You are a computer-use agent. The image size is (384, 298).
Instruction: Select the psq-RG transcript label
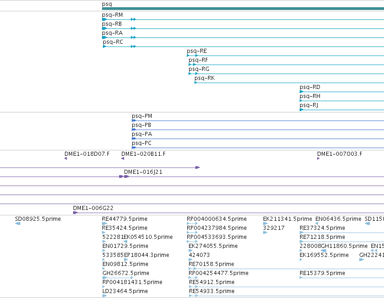199,70
